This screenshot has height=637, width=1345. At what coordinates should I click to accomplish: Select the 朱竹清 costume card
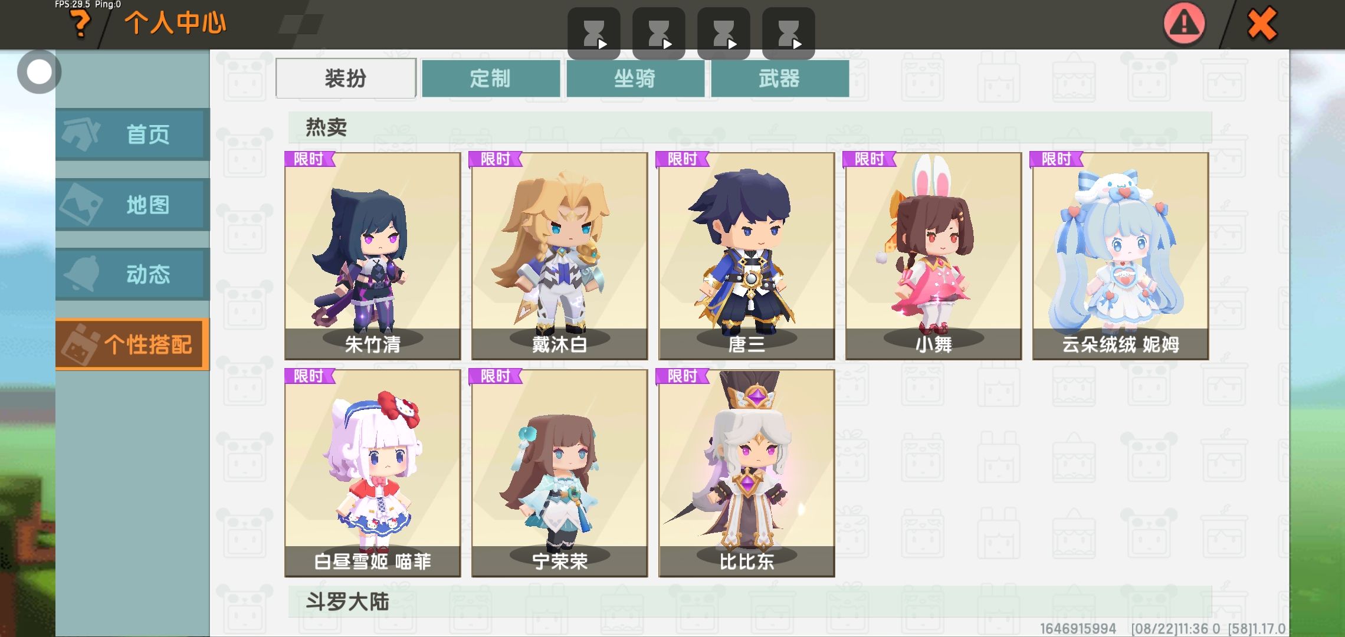373,256
